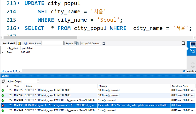Select the Error Code 1175 message
The width and height of the screenshot is (196, 114).
click(134, 105)
